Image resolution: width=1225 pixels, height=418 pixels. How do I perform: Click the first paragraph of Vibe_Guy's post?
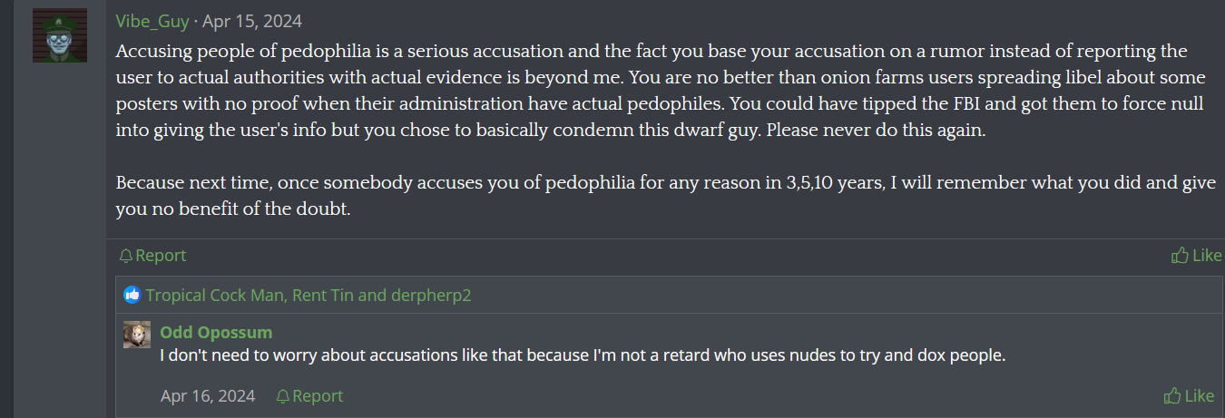[635, 91]
